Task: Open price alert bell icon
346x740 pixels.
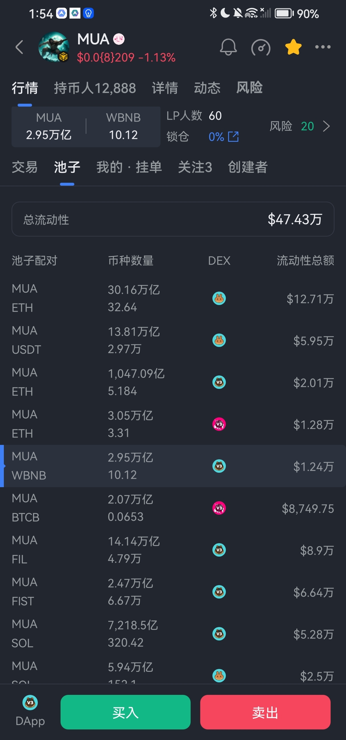Action: (x=228, y=47)
